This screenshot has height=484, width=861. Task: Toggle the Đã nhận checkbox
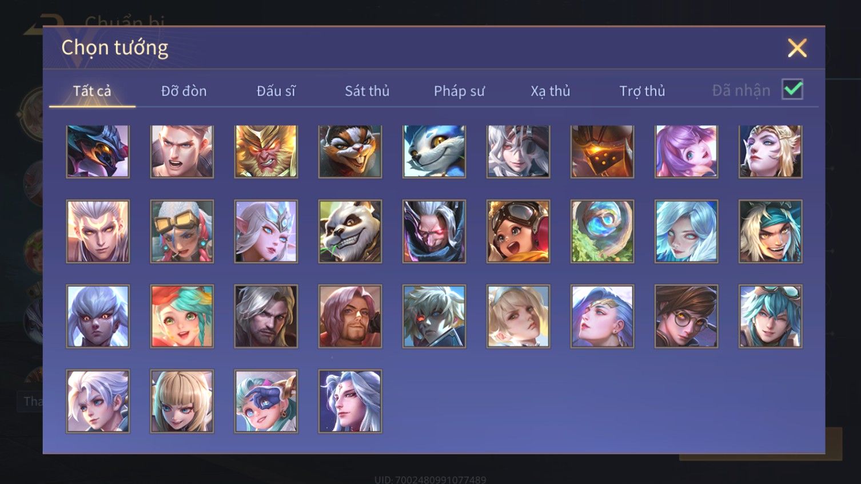[x=792, y=89]
